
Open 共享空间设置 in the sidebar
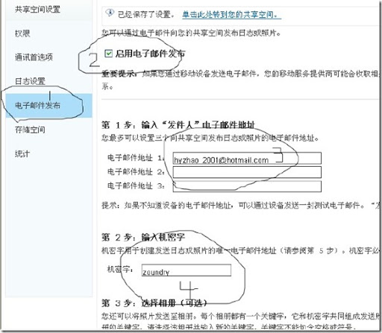[37, 10]
